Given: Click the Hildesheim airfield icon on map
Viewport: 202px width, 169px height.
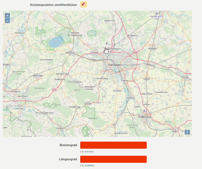Looking at the screenshot, I should click(x=144, y=111).
